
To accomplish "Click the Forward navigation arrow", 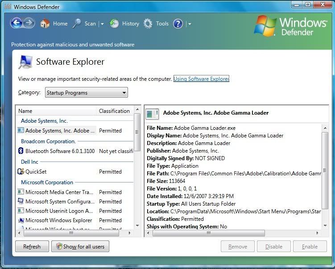I will (29, 23).
